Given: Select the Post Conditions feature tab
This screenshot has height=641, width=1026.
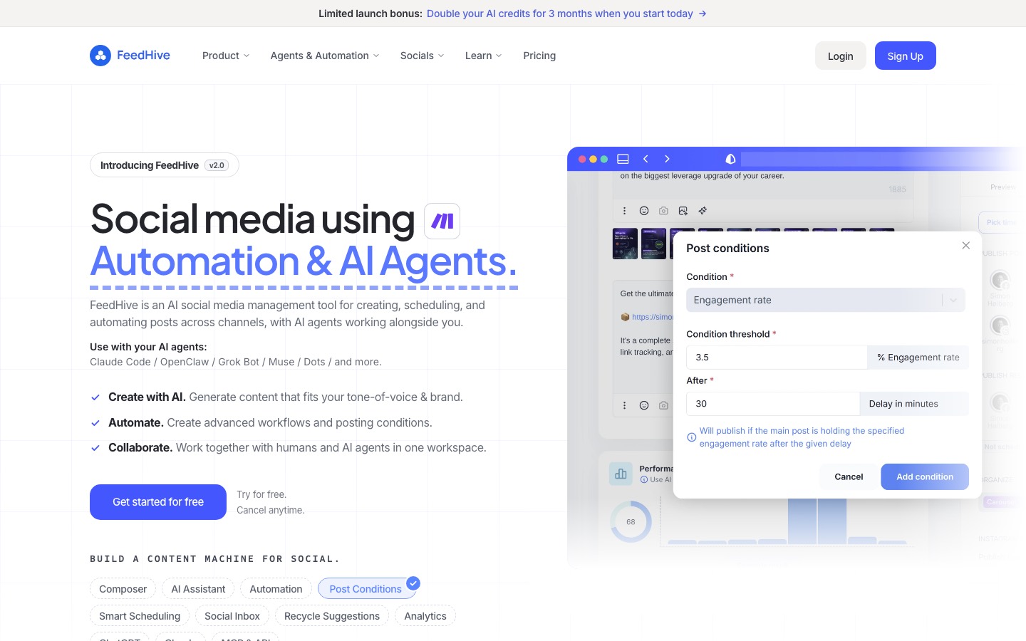Looking at the screenshot, I should [366, 589].
